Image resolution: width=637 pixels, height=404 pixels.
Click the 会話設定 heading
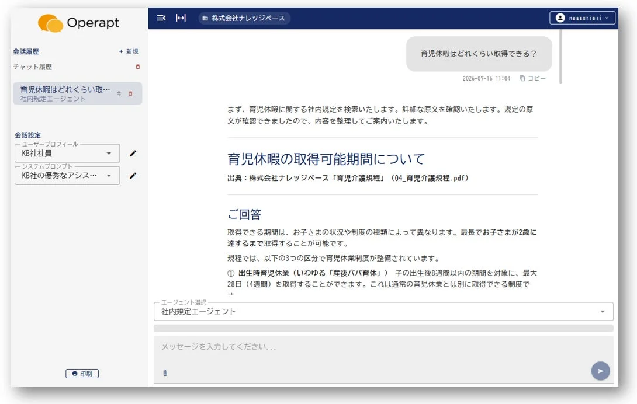coord(27,135)
